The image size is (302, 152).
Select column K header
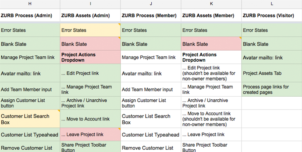(211, 4)
